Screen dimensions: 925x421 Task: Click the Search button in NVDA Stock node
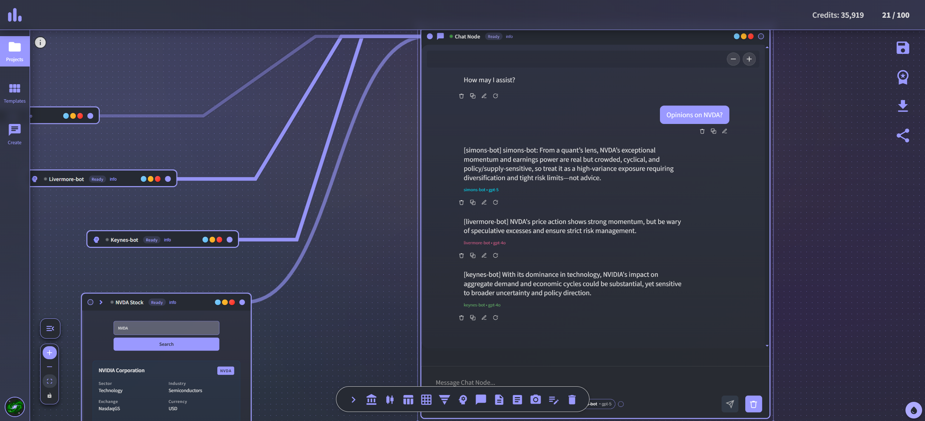[166, 344]
